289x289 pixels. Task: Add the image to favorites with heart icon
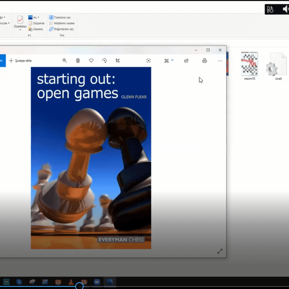click(x=91, y=61)
